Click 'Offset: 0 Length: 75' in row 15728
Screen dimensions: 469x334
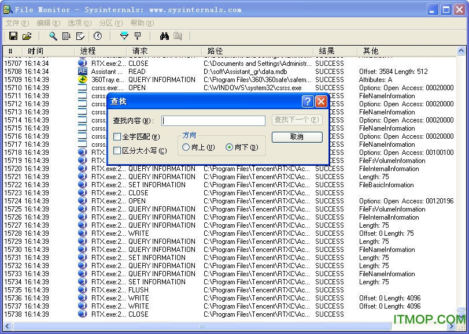click(x=386, y=233)
